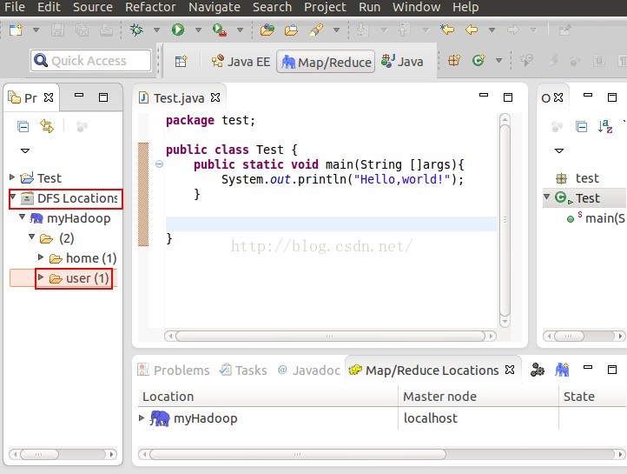Collapse the myHadoop tree node
The height and width of the screenshot is (474, 627).
click(x=23, y=217)
